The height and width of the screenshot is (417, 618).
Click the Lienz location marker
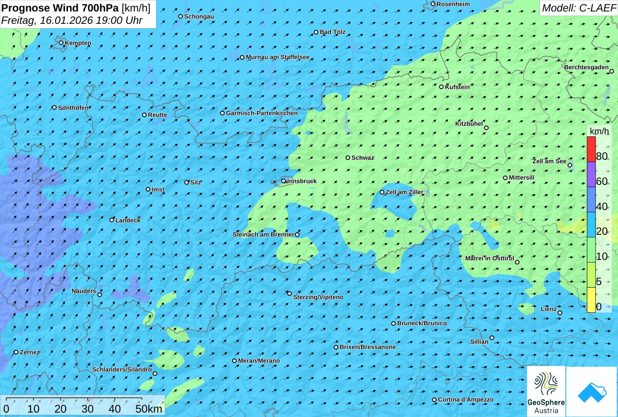point(560,313)
